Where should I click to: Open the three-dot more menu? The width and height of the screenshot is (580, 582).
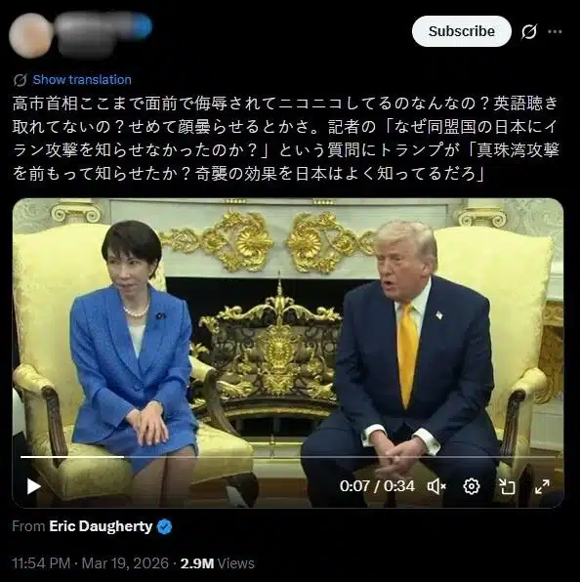coord(555,32)
